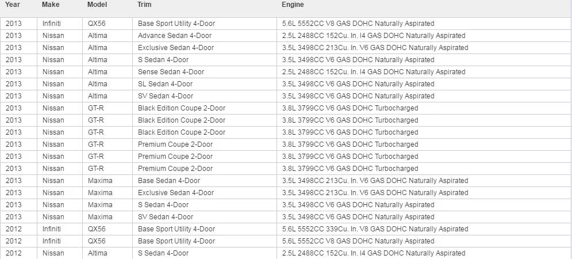Click the Make column header
Screen dimensions: 572x259
[x=51, y=5]
